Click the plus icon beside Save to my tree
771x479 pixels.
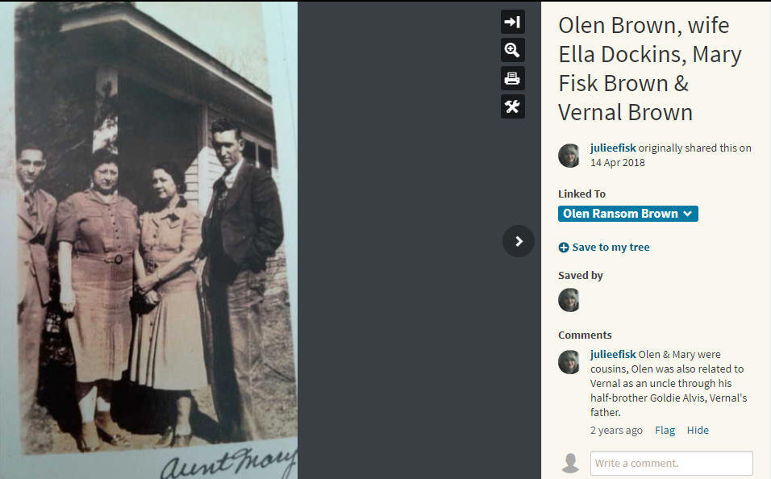click(x=564, y=248)
